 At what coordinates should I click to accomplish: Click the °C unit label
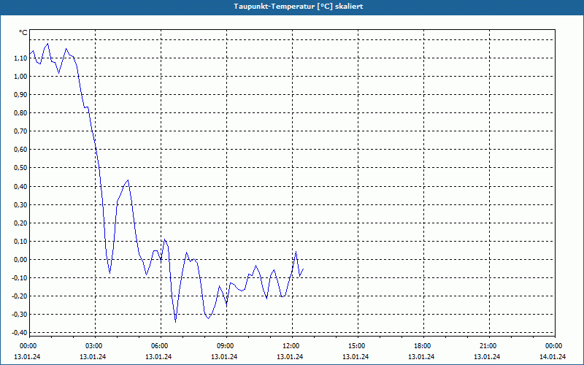coord(23,33)
